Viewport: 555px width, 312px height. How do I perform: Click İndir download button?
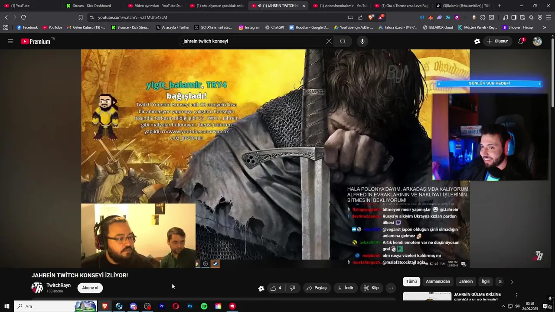pos(346,288)
